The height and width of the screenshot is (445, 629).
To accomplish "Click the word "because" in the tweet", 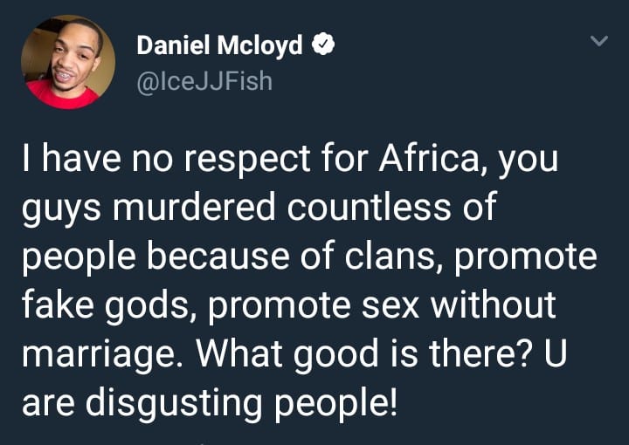I will 218,256.
